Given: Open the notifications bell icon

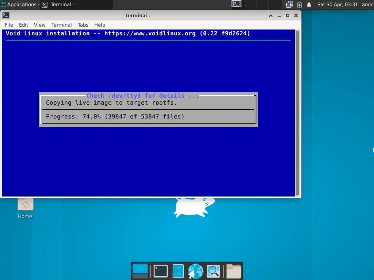Looking at the screenshot, I should click(309, 4).
